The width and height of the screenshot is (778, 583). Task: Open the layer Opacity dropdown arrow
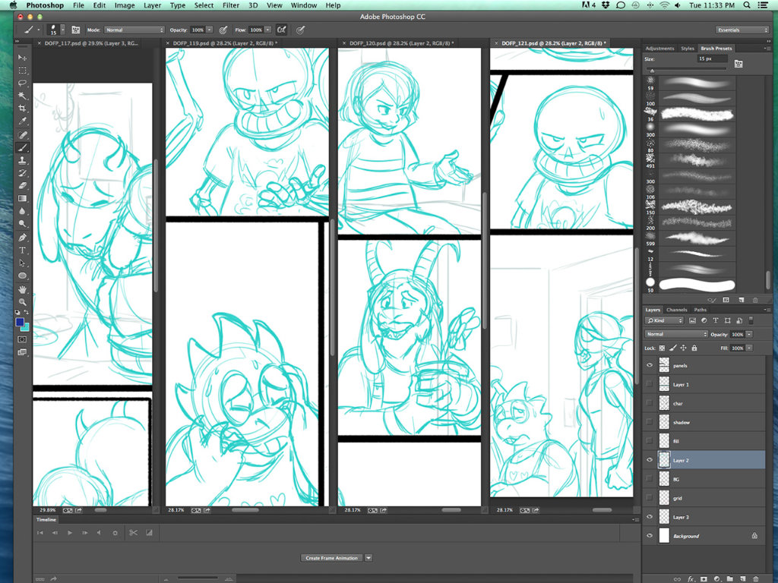(x=749, y=334)
